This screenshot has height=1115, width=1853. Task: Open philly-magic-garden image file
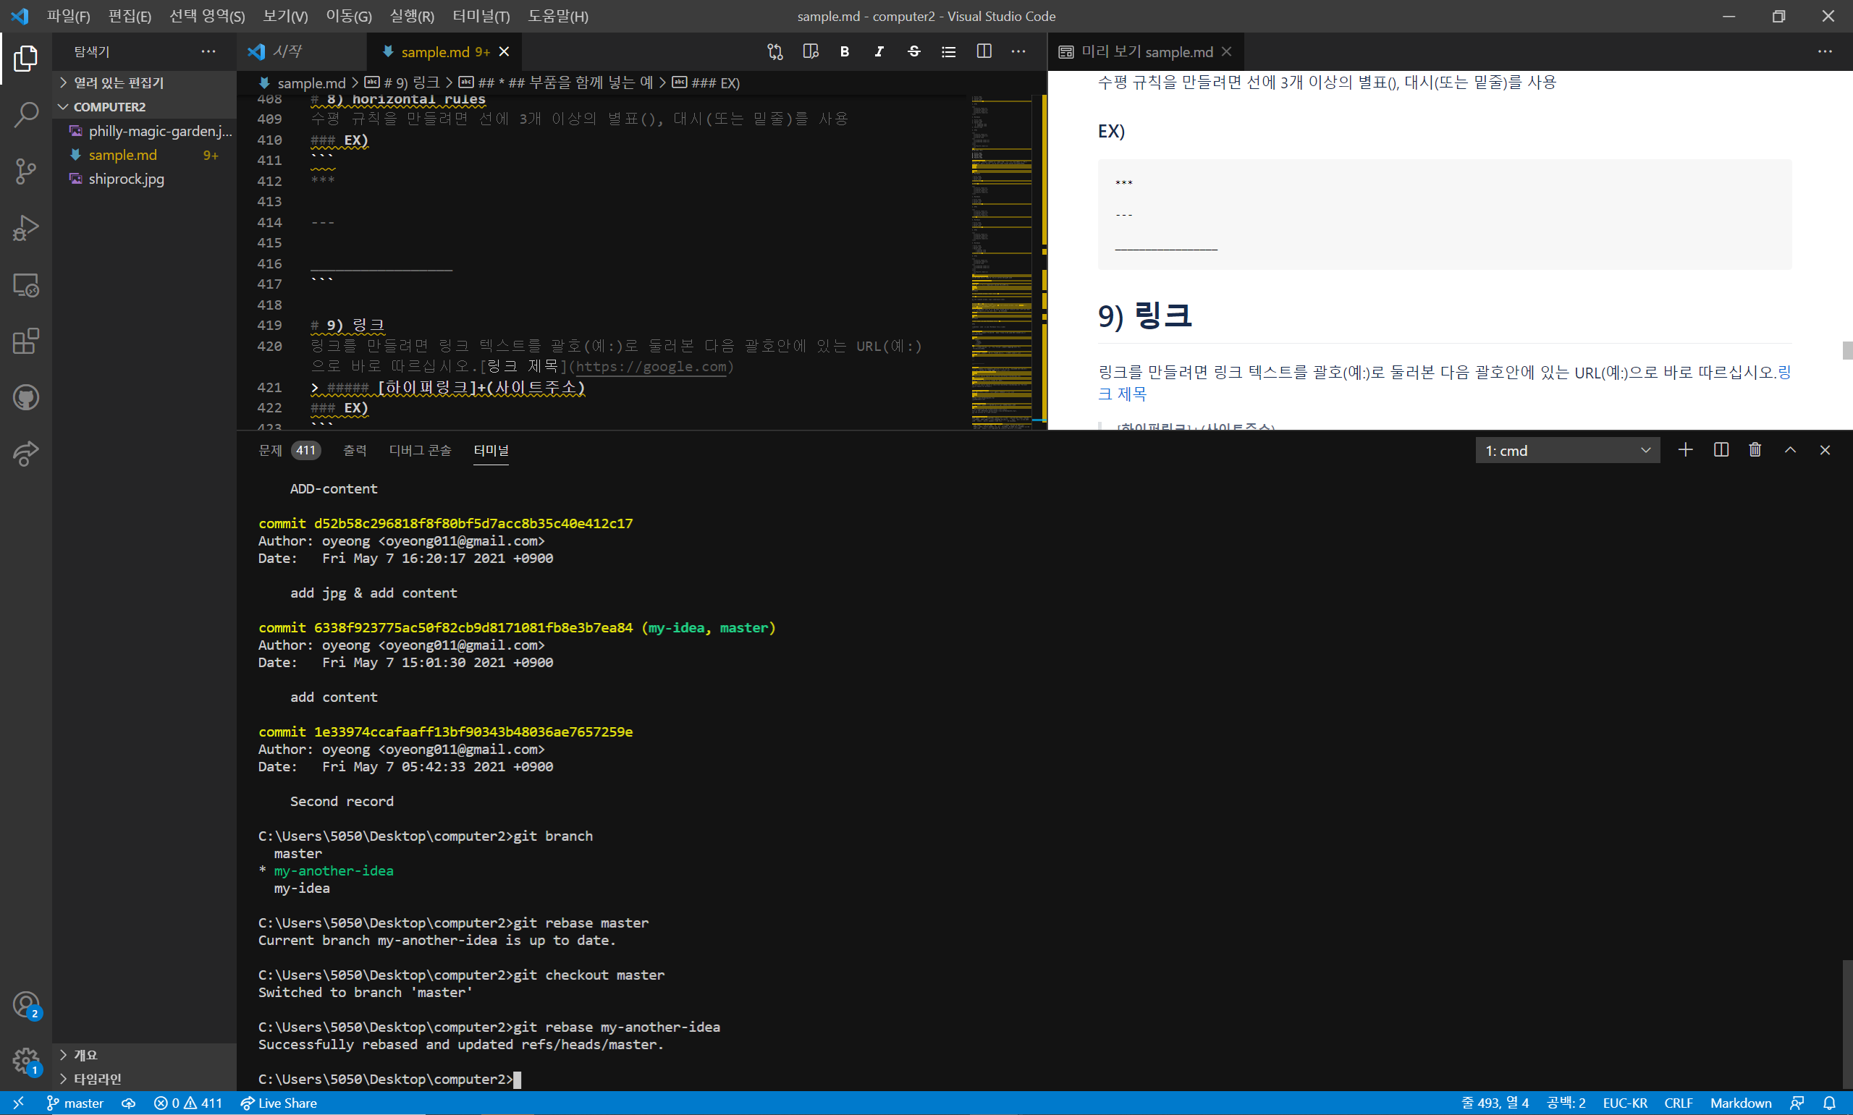[x=144, y=131]
